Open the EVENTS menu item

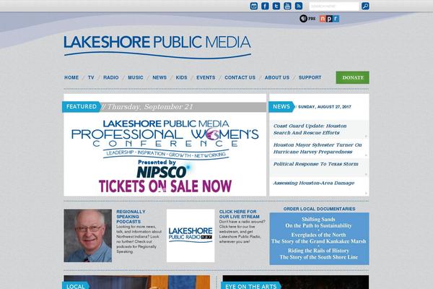click(x=206, y=78)
